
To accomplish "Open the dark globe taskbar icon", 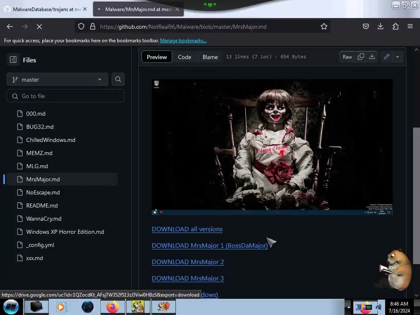I will tap(87, 307).
